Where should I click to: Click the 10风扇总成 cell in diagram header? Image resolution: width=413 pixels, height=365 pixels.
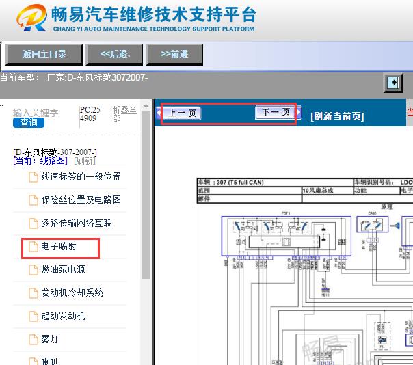(x=328, y=191)
